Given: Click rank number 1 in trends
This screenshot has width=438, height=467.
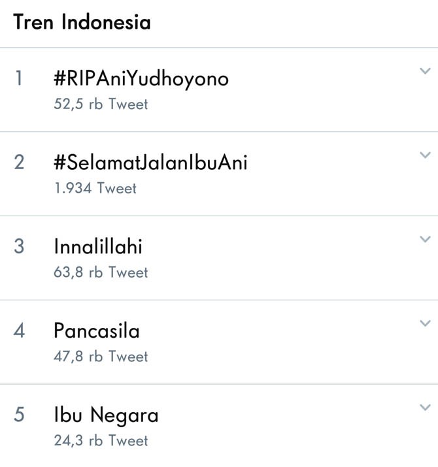Looking at the screenshot, I should tap(19, 79).
